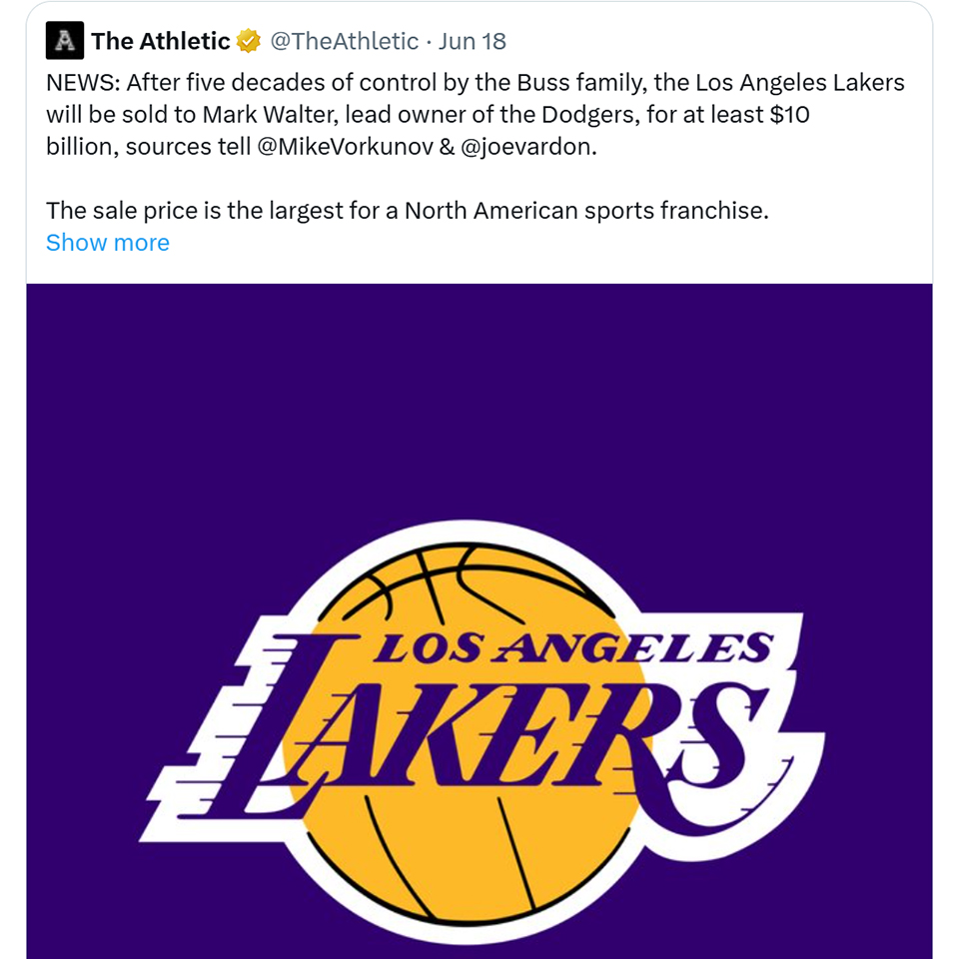Click the purple background of the image
959x959 pixels.
tap(150, 400)
